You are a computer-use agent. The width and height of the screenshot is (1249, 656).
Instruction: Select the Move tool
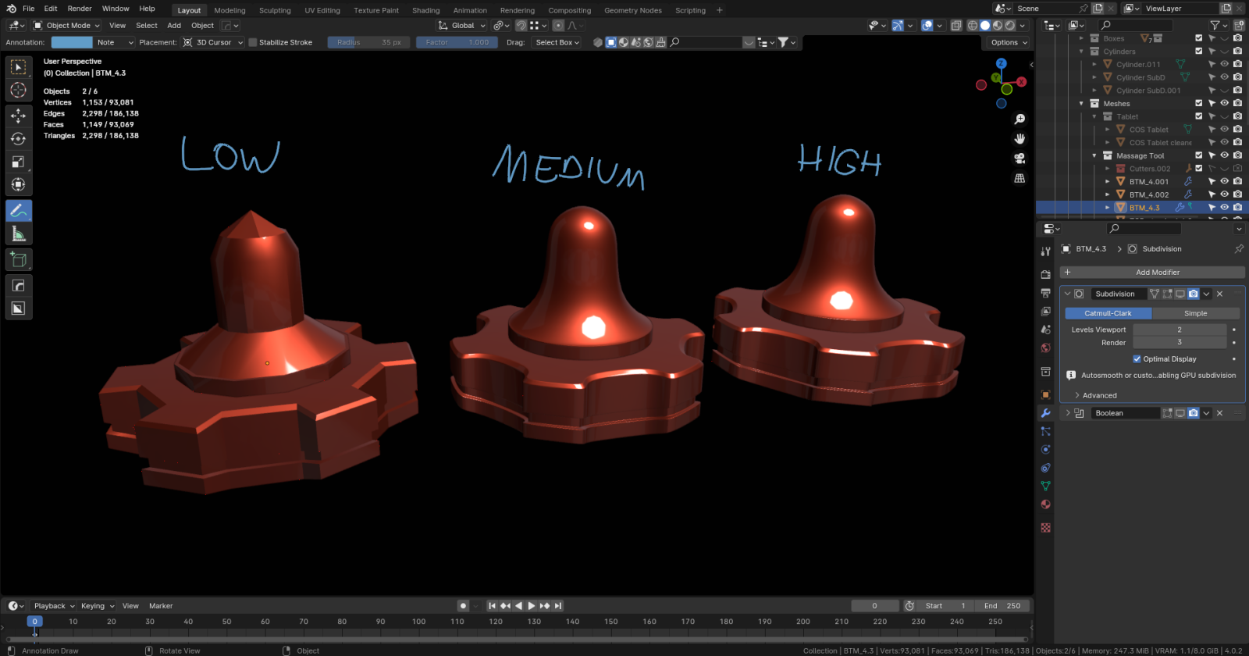[19, 116]
